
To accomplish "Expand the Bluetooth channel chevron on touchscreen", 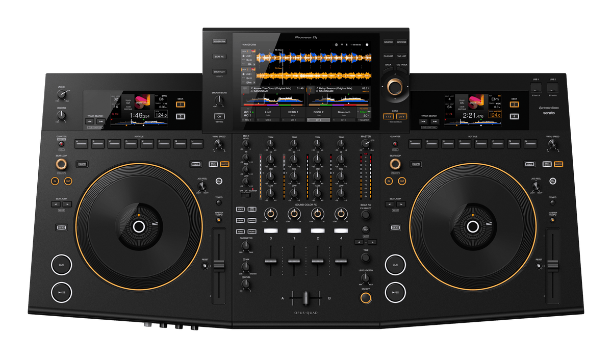I will point(344,109).
